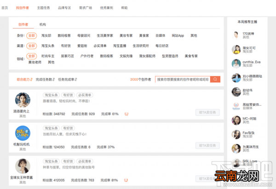Filter field by 型男塑造师
Screen dimensions: 276x189
(170, 56)
